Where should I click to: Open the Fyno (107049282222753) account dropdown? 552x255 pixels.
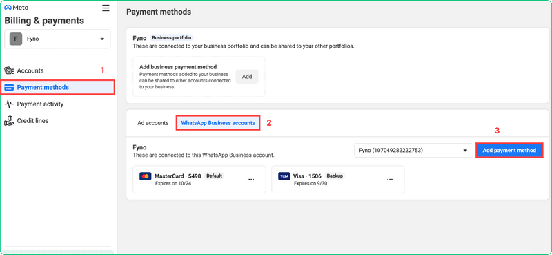pyautogui.click(x=413, y=150)
